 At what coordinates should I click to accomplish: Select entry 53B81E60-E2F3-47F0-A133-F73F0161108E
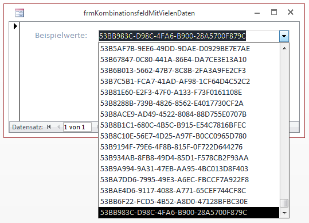(189, 93)
